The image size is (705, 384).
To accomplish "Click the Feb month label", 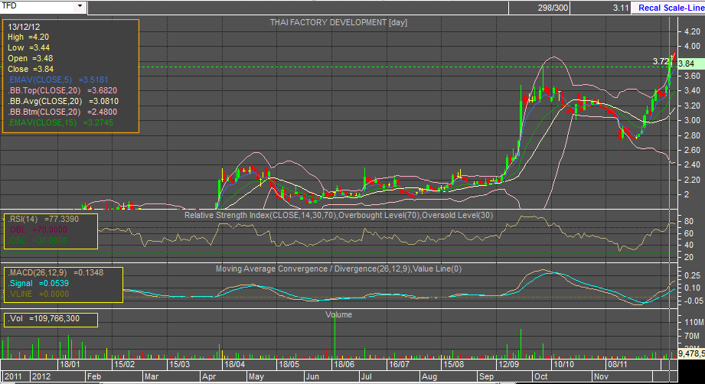I will click(x=94, y=376).
